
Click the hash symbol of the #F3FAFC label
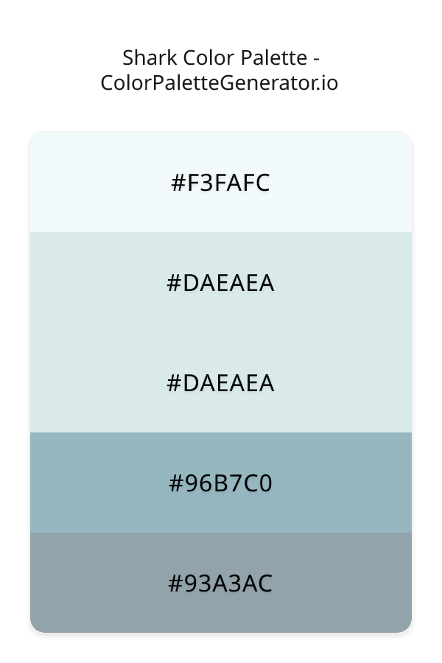coord(178,183)
